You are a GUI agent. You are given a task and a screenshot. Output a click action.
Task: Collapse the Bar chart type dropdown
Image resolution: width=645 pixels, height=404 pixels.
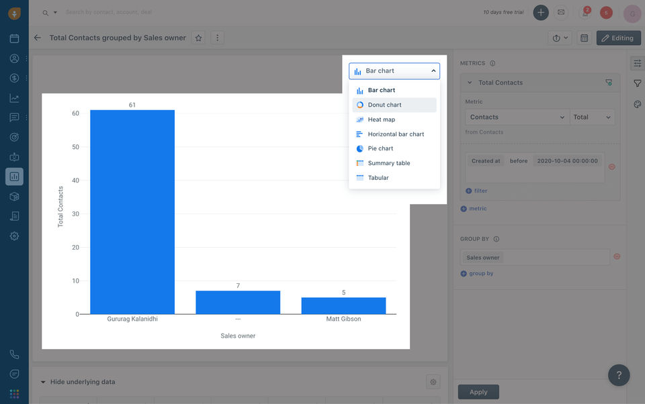click(394, 71)
